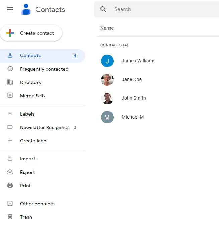The height and width of the screenshot is (228, 219).
Task: Open Frequently contacted
Action: (x=43, y=69)
